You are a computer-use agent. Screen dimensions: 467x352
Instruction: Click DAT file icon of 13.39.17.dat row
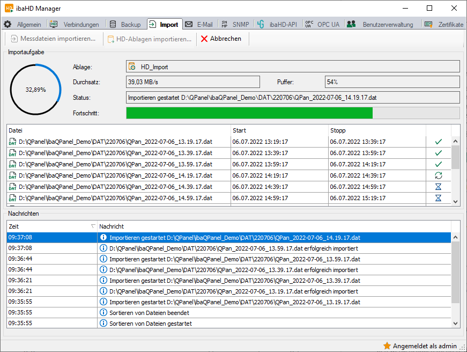12,153
